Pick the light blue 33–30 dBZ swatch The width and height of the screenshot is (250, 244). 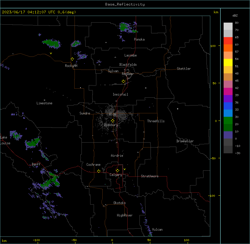[x=228, y=113]
